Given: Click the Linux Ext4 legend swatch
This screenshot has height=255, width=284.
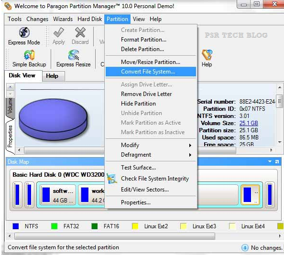Looking at the screenshot, I should click(232, 226).
